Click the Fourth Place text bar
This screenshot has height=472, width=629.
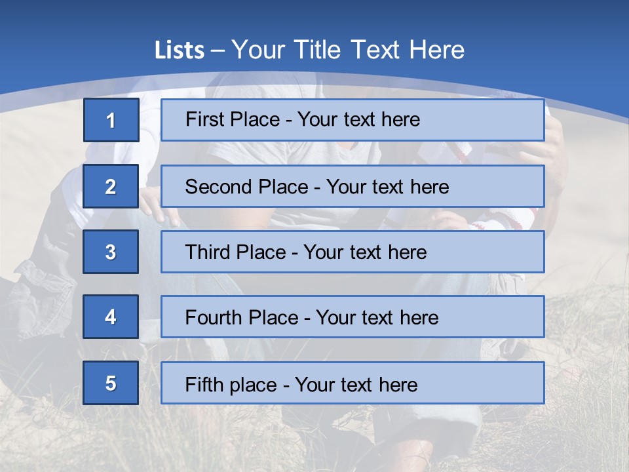(x=353, y=317)
